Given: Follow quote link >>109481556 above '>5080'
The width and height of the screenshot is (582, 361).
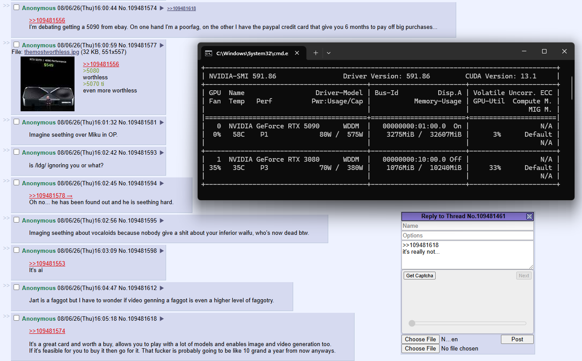Looking at the screenshot, I should (101, 64).
